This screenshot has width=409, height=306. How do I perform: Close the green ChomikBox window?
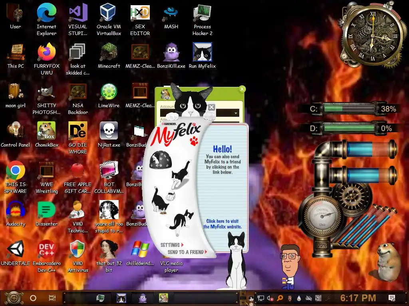(x=242, y=89)
